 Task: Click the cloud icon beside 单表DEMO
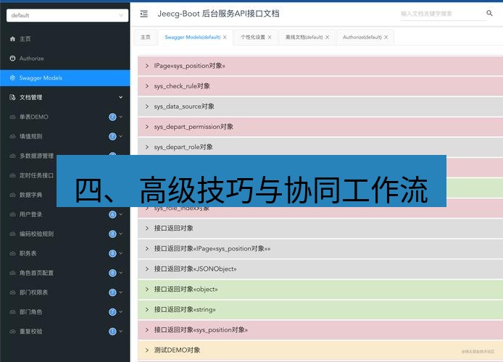pos(12,117)
